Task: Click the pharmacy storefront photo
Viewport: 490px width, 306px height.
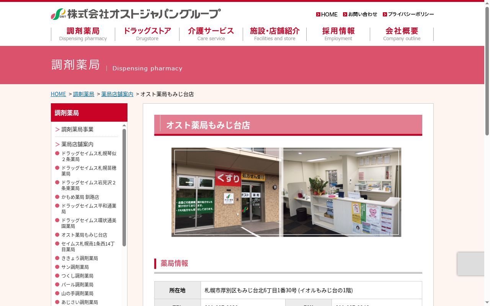Action: point(227,192)
